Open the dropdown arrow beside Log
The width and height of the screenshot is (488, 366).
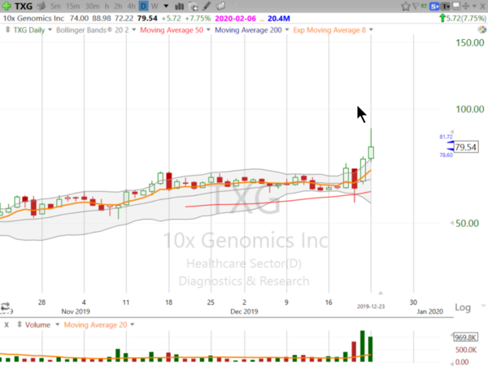(483, 306)
